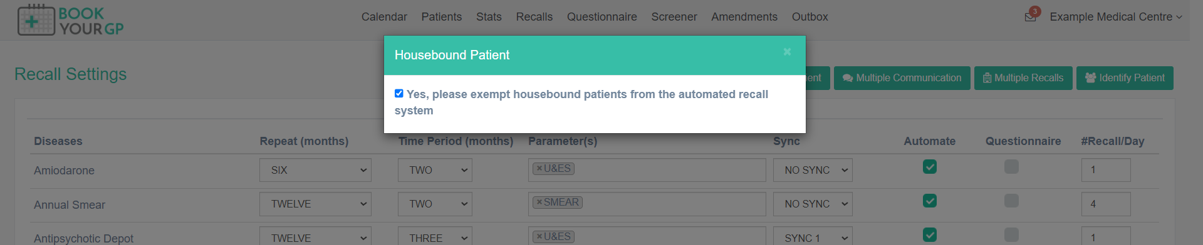
Task: Toggle Automate checkbox for Annual Smear
Action: click(930, 201)
